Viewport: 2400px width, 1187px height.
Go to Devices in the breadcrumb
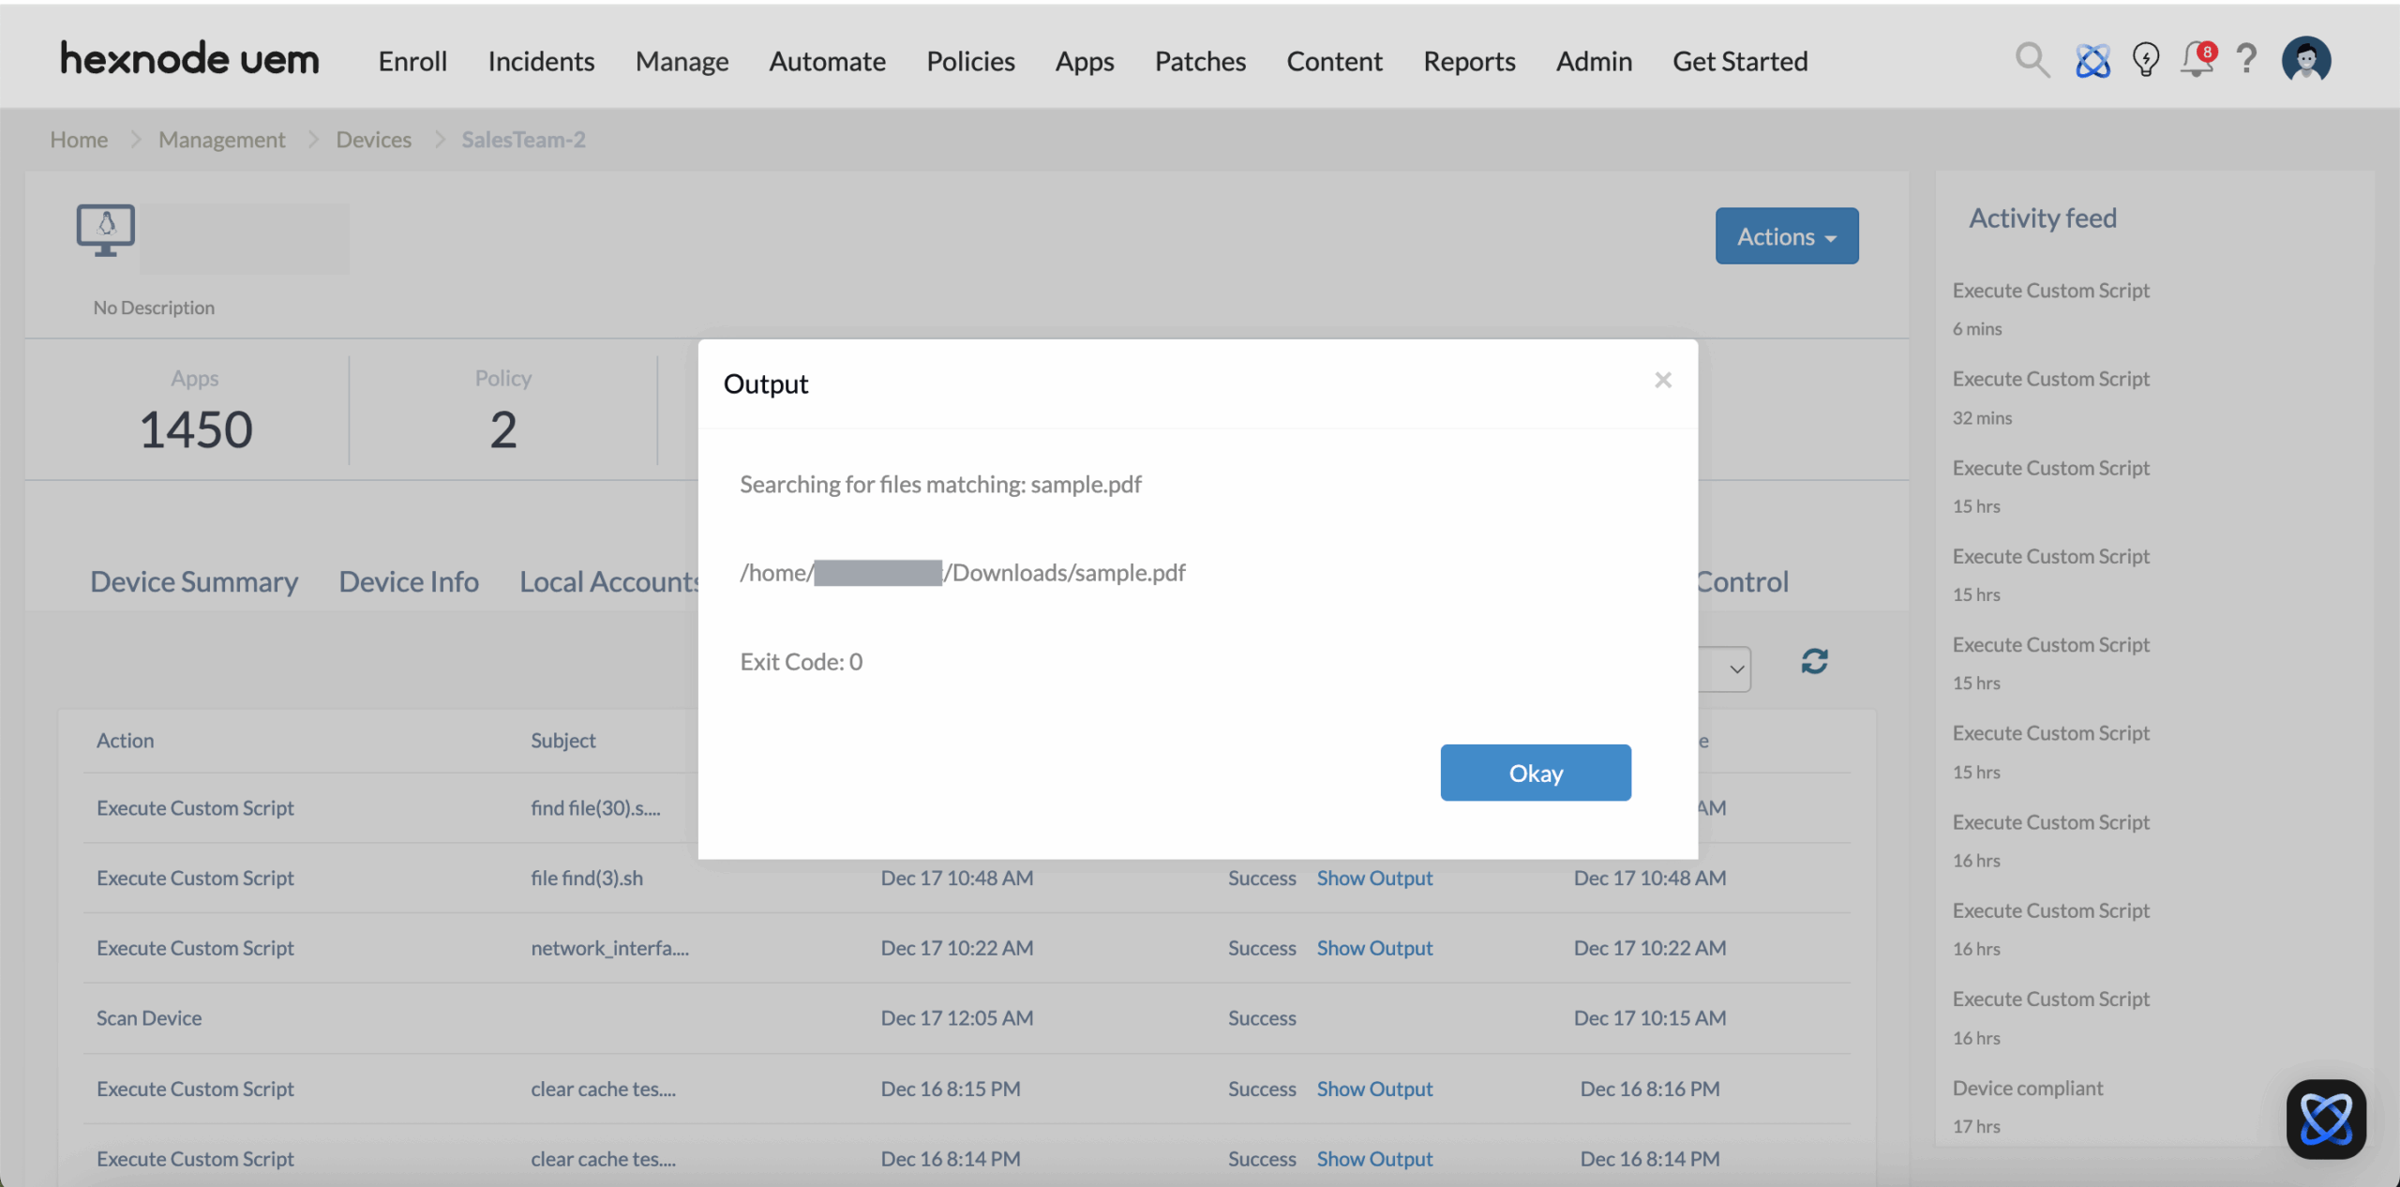373,140
